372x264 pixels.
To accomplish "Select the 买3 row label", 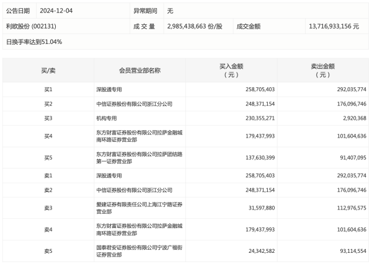I will [48, 118].
